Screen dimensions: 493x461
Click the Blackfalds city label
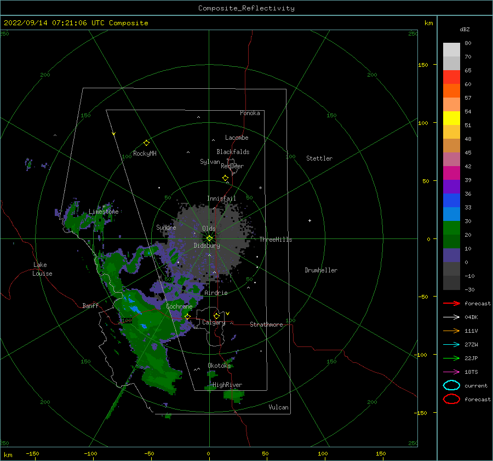(233, 152)
